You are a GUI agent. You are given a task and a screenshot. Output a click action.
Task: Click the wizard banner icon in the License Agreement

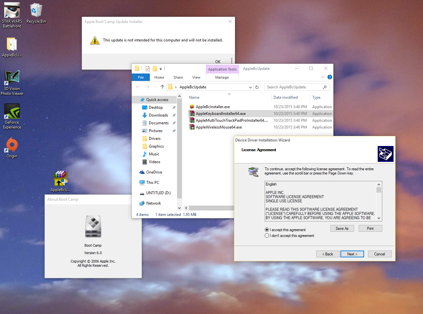tap(385, 154)
